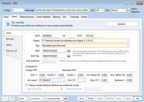Go to previous product with left arrow
The width and height of the screenshot is (144, 102).
coord(3,99)
